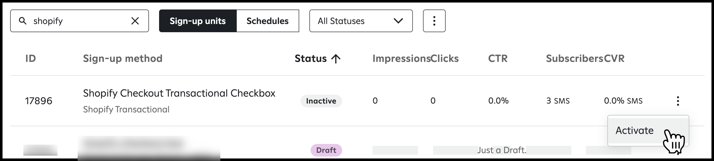Sort by Sign-up method column header
This screenshot has height=161, width=714.
point(122,58)
